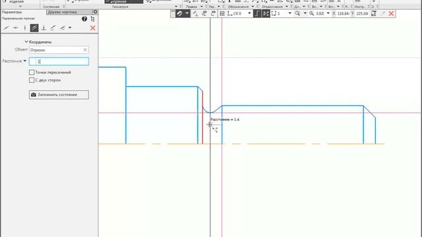Switch to Параметры tab
The height and width of the screenshot is (237, 422).
12,12
